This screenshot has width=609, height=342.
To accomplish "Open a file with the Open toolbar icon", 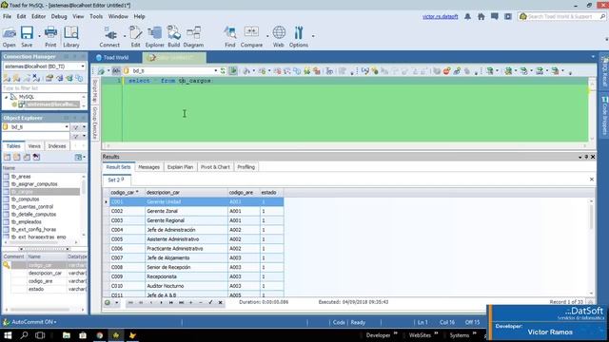I will pyautogui.click(x=10, y=37).
